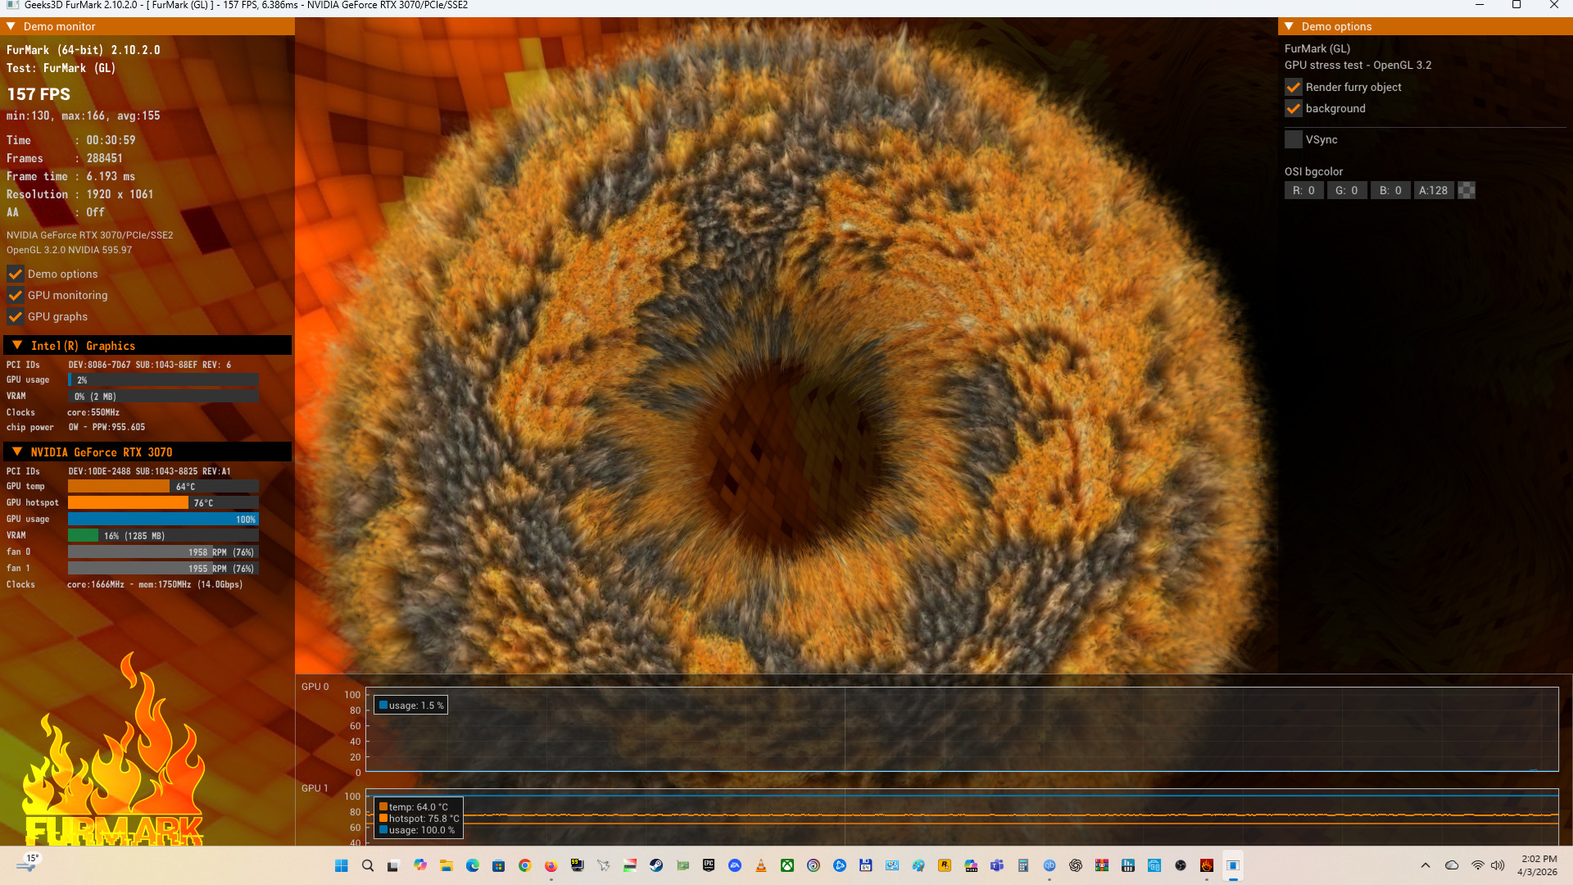Open Google Chrome from the taskbar

coord(525,865)
